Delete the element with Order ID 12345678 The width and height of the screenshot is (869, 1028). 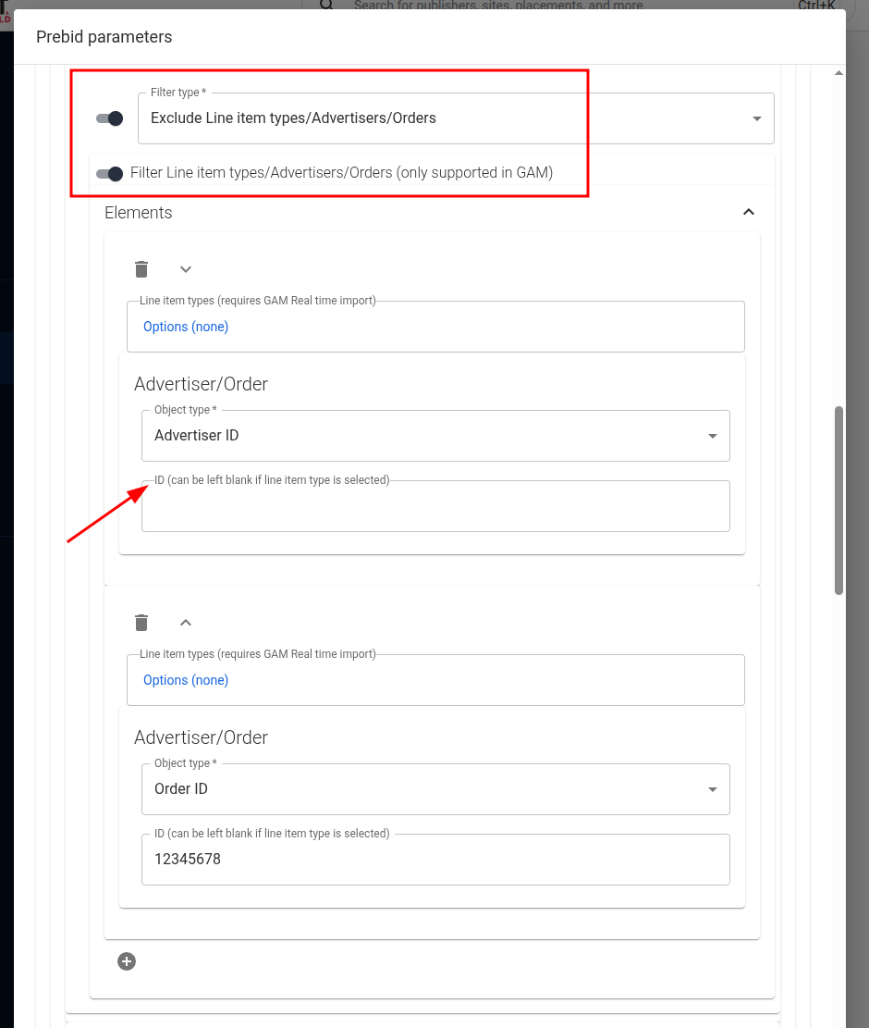[x=141, y=623]
